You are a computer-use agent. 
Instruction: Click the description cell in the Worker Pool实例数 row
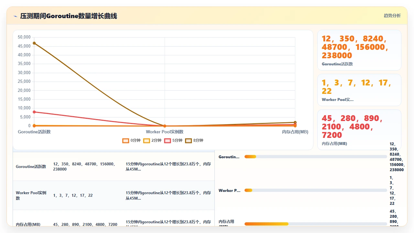pyautogui.click(x=169, y=195)
